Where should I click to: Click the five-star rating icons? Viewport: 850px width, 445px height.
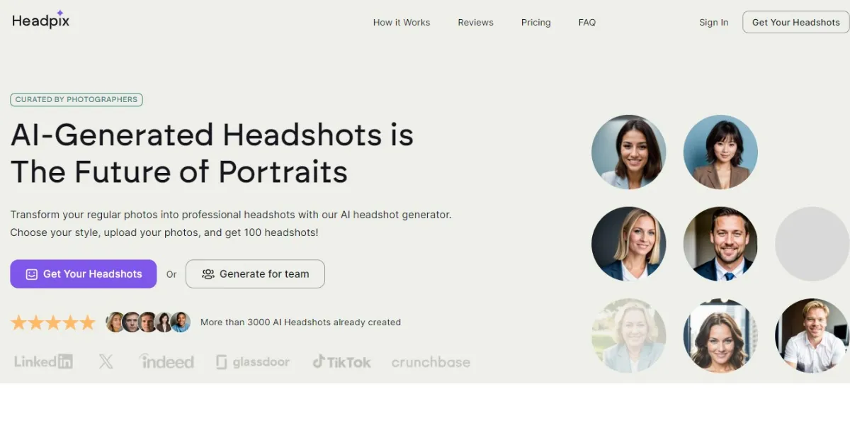[53, 322]
